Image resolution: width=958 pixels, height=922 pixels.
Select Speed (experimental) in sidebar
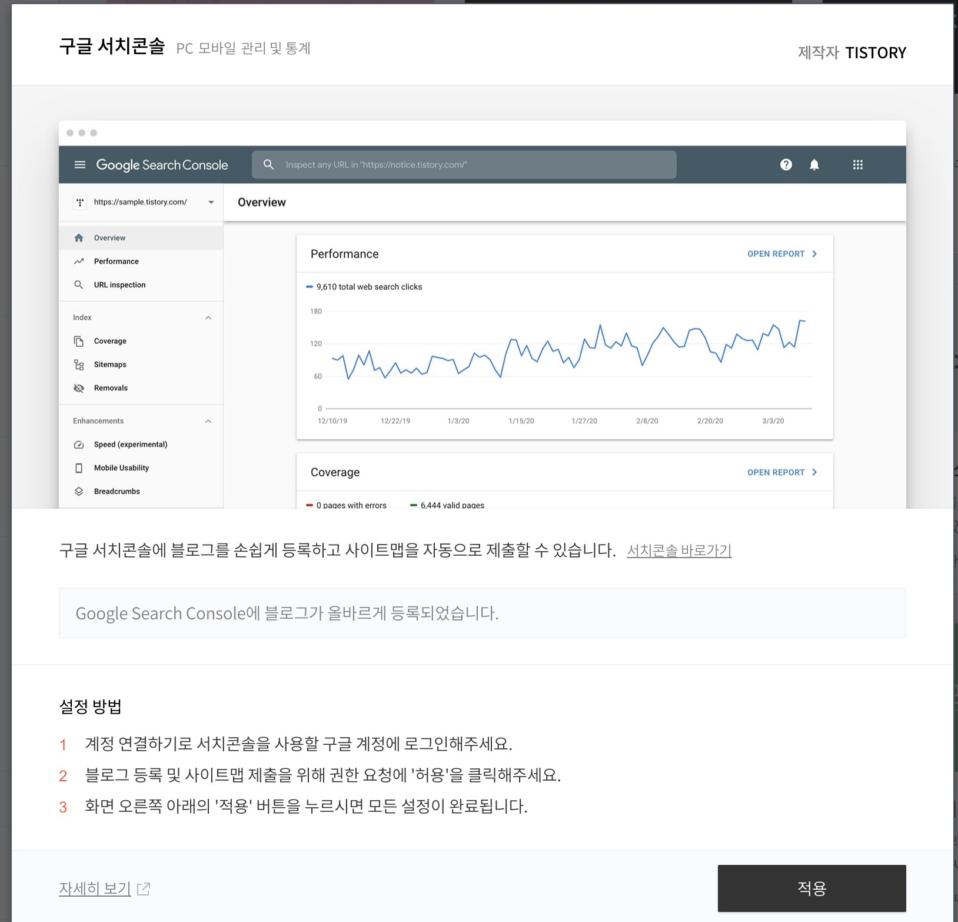(141, 445)
